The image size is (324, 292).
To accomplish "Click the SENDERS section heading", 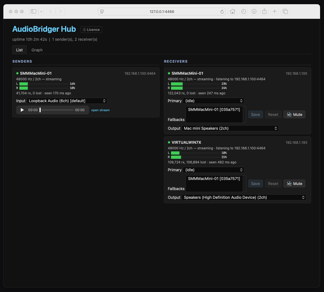I will 22,61.
